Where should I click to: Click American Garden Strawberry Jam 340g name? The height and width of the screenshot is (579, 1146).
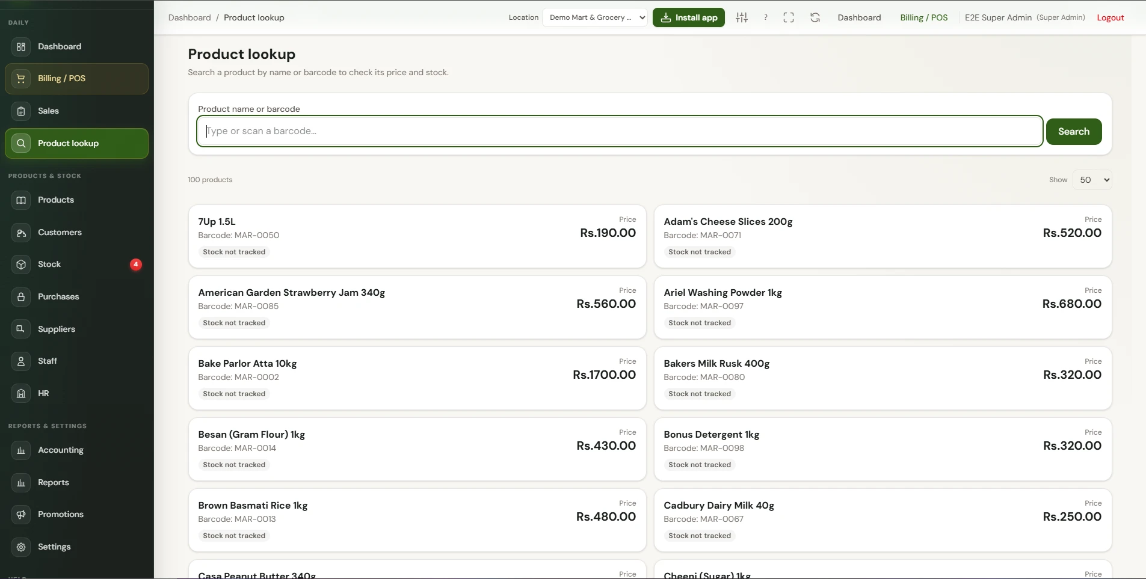(292, 293)
